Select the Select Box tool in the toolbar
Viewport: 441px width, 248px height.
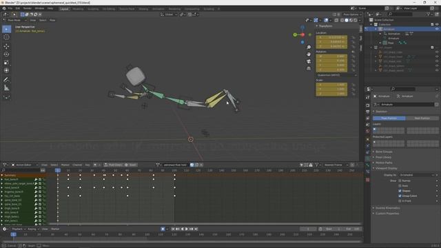(x=6, y=29)
